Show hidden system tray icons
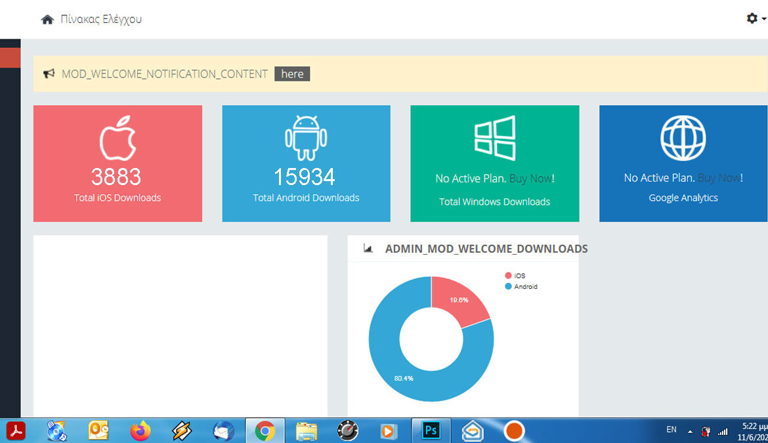The width and height of the screenshot is (768, 443). click(x=690, y=431)
